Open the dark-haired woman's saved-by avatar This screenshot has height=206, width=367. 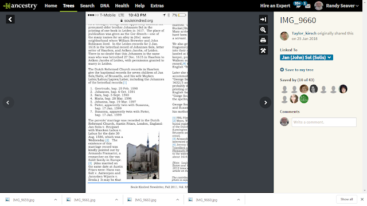point(343,89)
